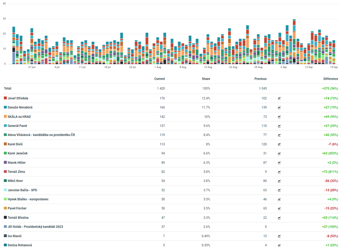
Task: Open trend icon for Karel Janeček
Action: [279, 154]
